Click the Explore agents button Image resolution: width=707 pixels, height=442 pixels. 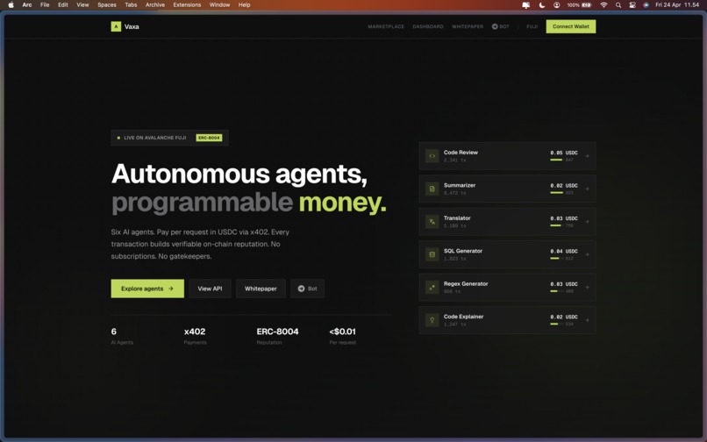click(147, 289)
